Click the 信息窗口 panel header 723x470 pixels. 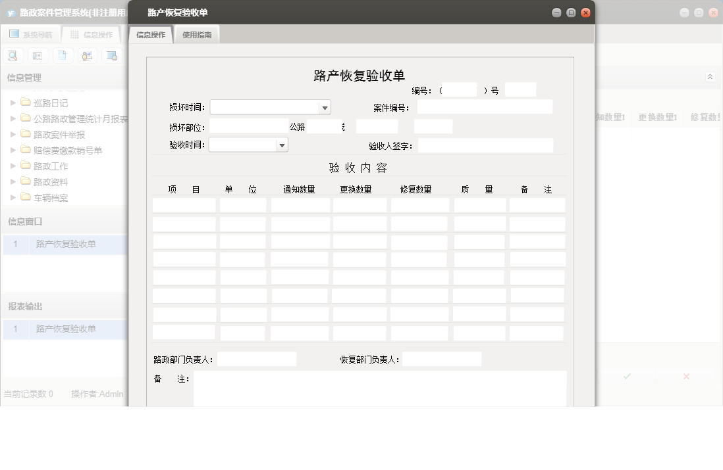[x=64, y=222]
